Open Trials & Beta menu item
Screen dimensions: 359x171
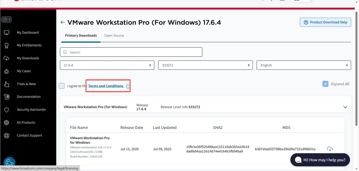26,84
